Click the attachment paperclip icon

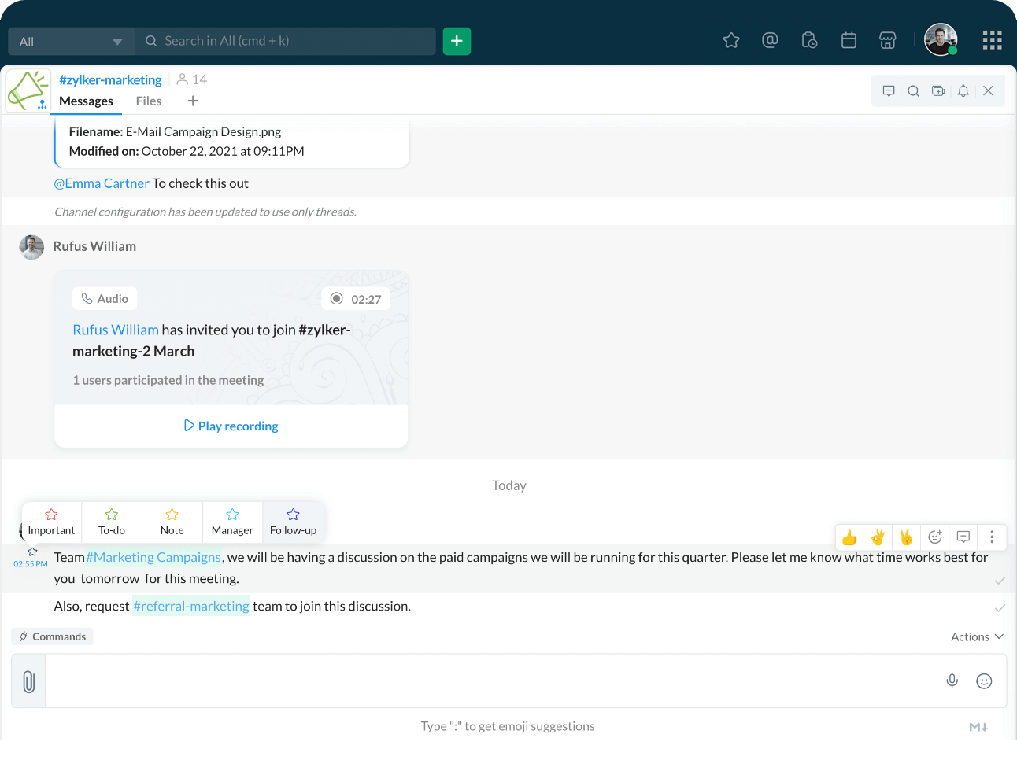(x=29, y=681)
